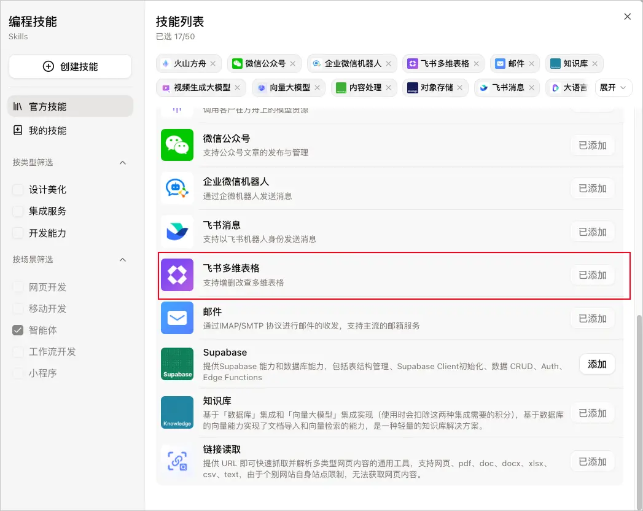
Task: Collapse the 按场景筛选 section
Action: tap(123, 260)
